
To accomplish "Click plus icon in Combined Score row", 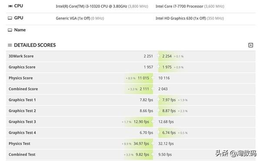I will pos(153,89).
